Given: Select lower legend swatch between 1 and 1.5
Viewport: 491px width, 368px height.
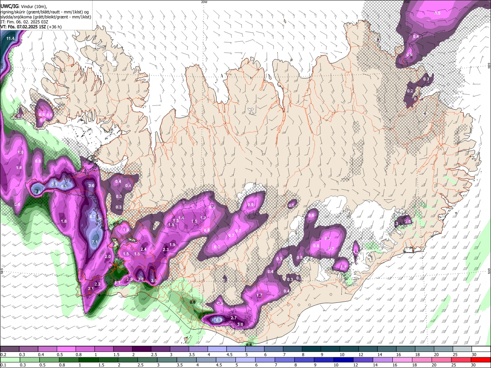Looking at the screenshot, I should click(x=88, y=360).
